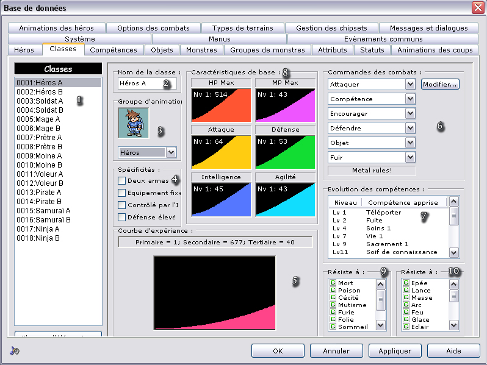Click the Aide button
This screenshot has width=487, height=365.
point(453,351)
